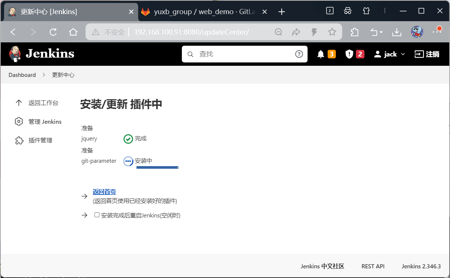This screenshot has height=278, width=450.
Task: Click the shirt skin icon in the title bar
Action: (x=366, y=11)
